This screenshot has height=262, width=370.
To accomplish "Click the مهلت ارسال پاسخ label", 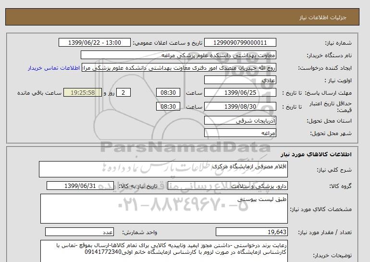I will pyautogui.click(x=327, y=93).
